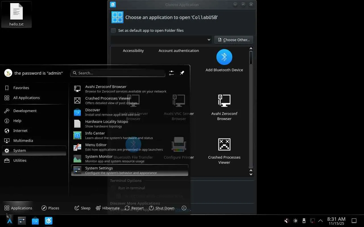Switch to the Applications tab
364x227 pixels.
pos(18,208)
